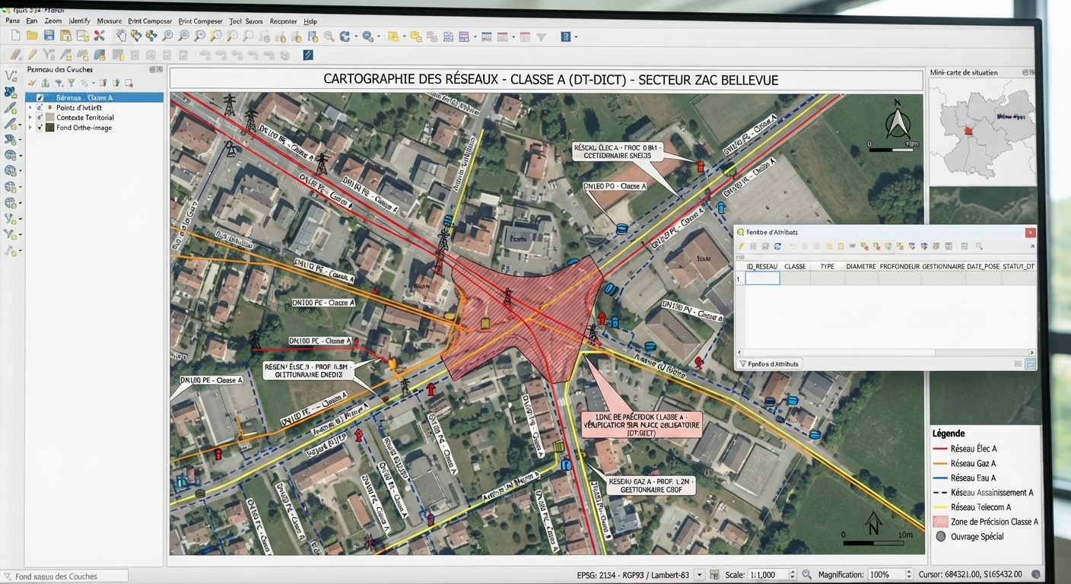Open the CRS dropdown next to EPSG RGP93 Lambert-93
Image resolution: width=1071 pixels, height=584 pixels.
[700, 575]
